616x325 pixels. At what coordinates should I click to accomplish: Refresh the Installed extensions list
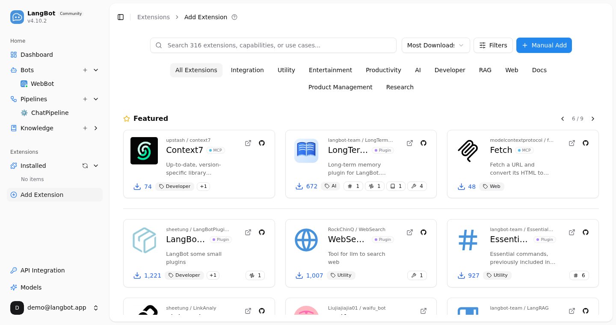pyautogui.click(x=85, y=166)
